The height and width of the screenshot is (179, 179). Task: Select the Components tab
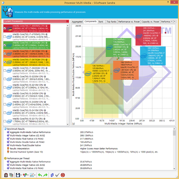[90, 21]
